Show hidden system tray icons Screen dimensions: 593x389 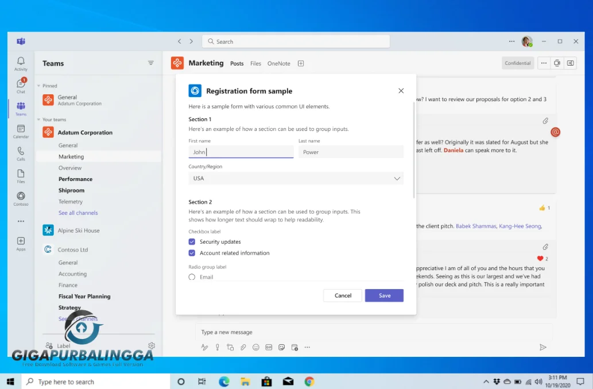tap(486, 382)
